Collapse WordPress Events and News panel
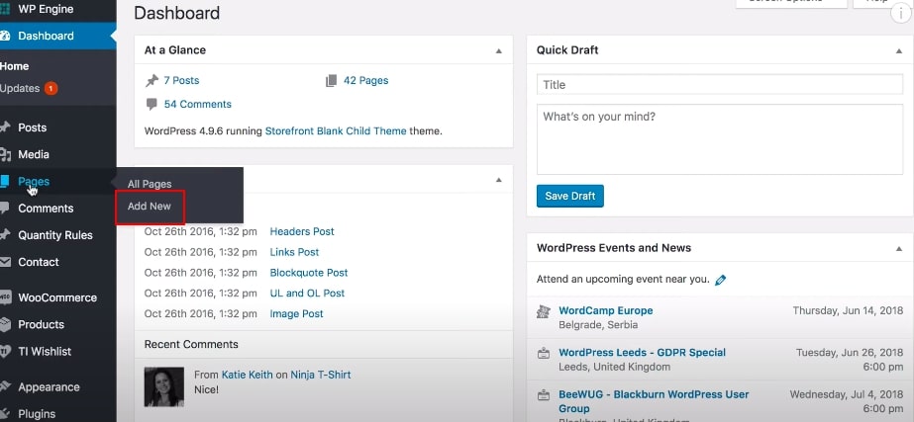The image size is (914, 422). pos(898,248)
